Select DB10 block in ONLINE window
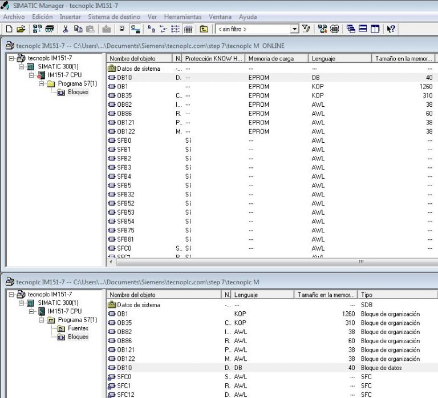 124,78
